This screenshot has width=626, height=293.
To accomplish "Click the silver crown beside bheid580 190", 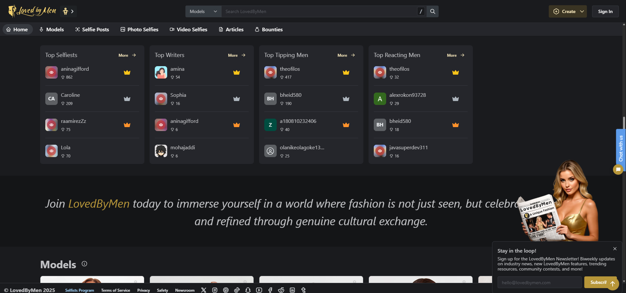I will [346, 99].
